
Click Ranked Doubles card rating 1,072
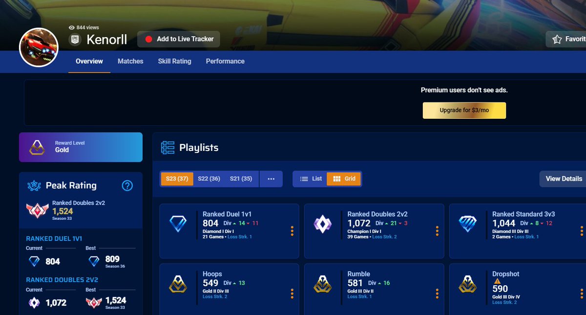point(359,223)
